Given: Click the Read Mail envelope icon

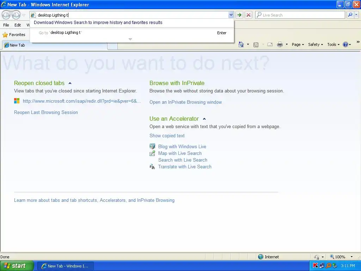Looking at the screenshot, I should 270,44.
